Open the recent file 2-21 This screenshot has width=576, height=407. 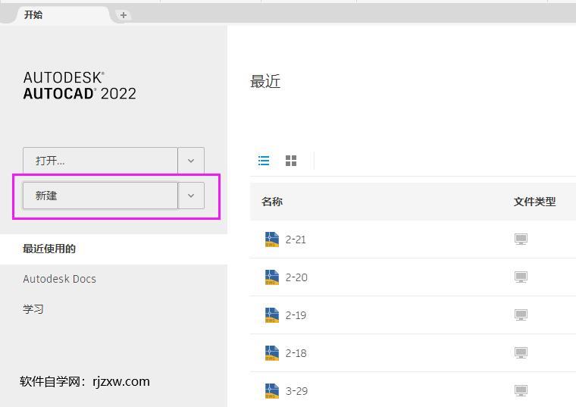click(413, 240)
